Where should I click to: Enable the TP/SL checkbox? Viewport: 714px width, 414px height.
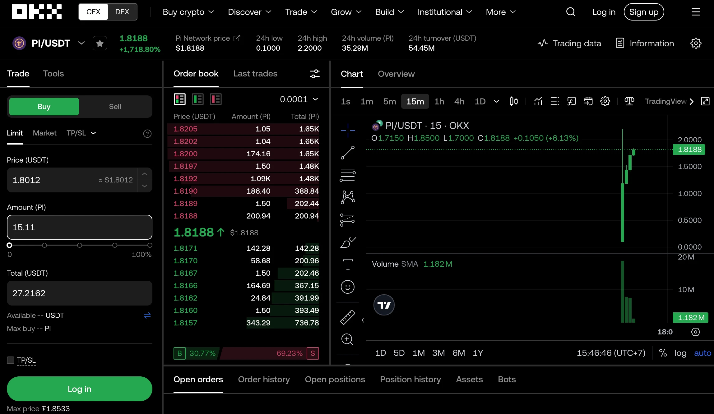[11, 360]
